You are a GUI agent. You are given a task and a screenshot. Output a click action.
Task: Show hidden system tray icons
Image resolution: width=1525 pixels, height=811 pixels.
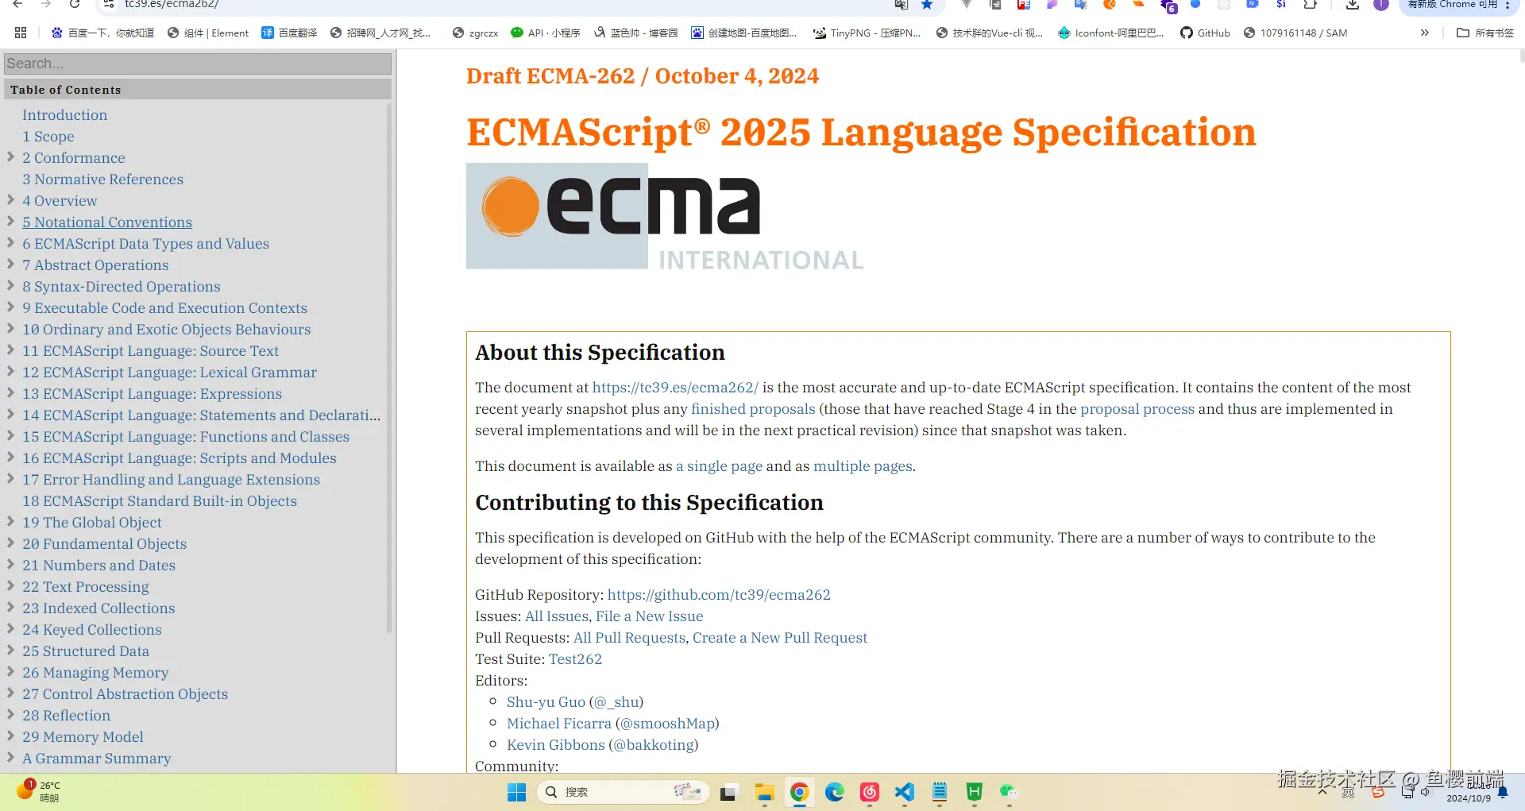tap(1322, 792)
